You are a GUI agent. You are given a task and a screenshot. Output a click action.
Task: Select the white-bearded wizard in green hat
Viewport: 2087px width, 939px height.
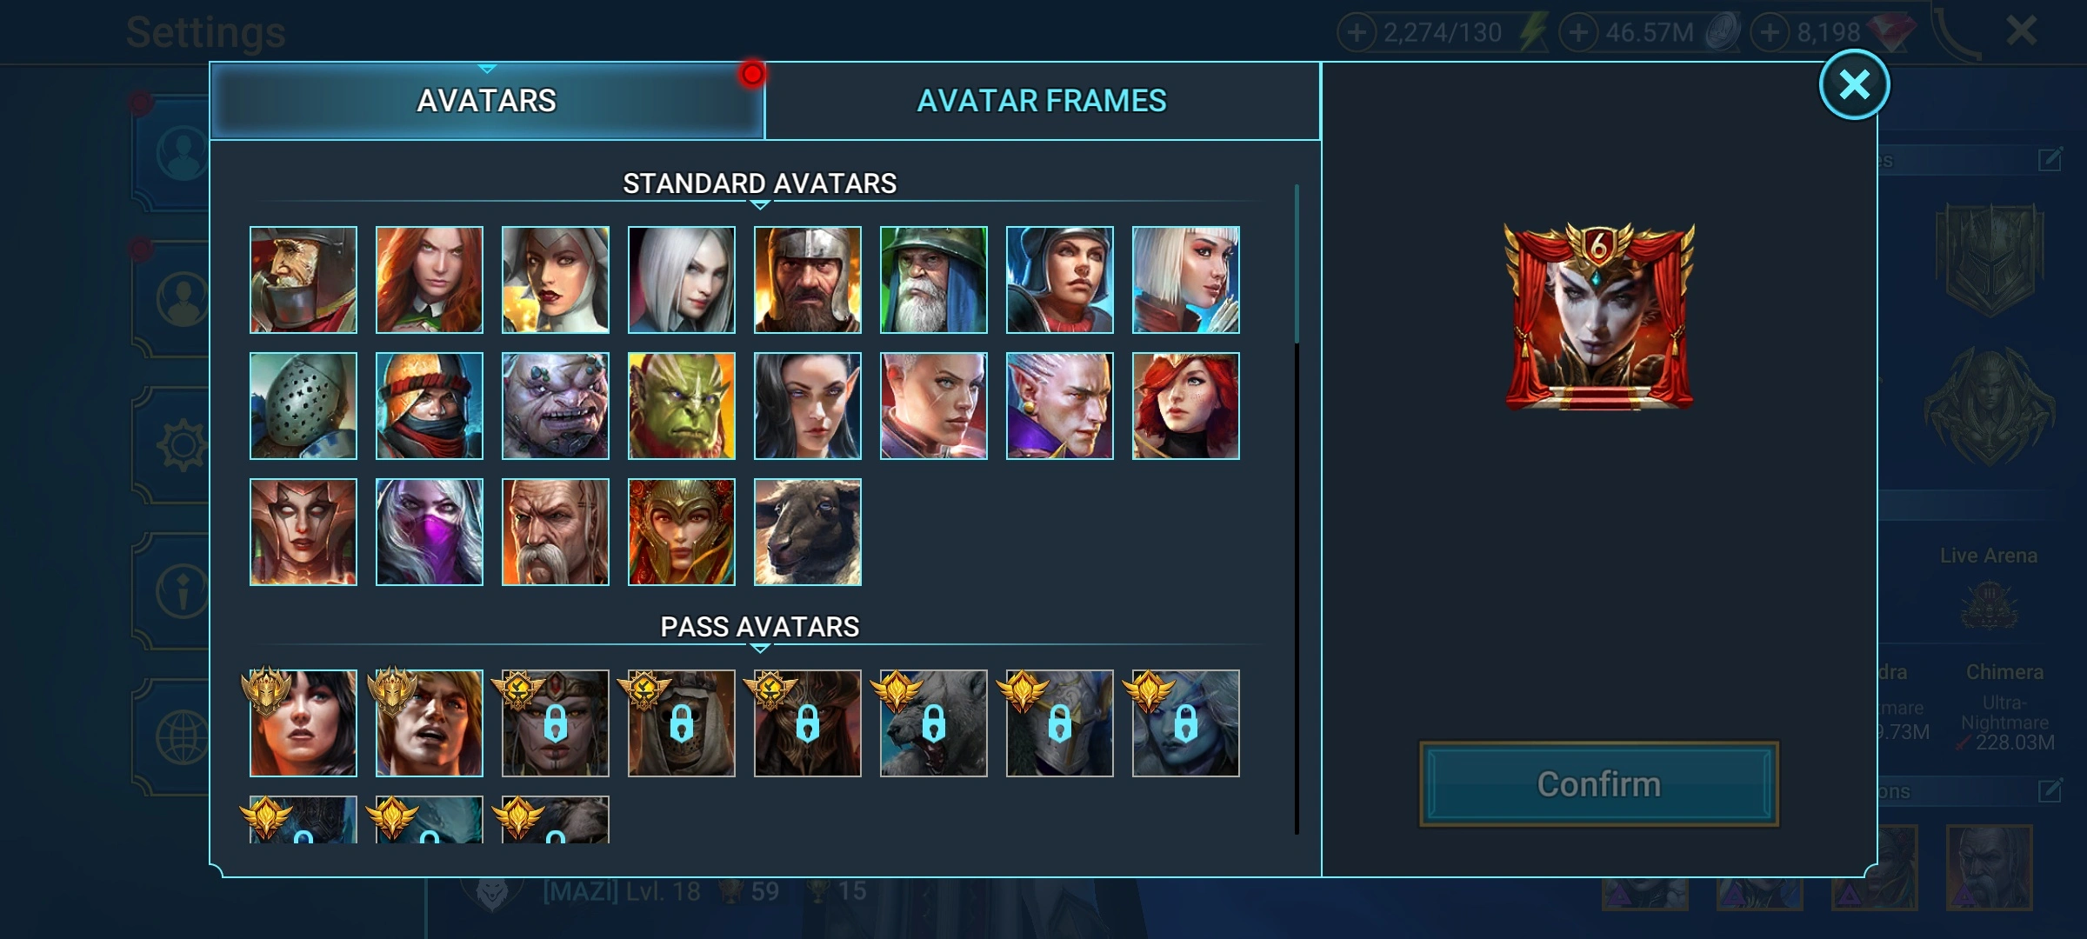[x=933, y=280]
